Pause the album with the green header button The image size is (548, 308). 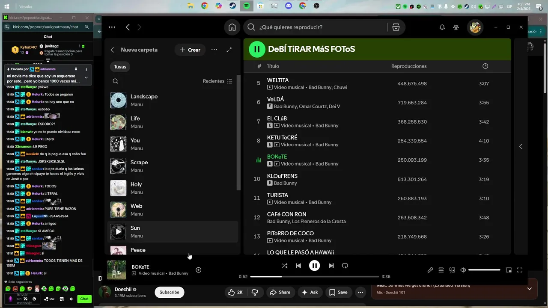[257, 49]
